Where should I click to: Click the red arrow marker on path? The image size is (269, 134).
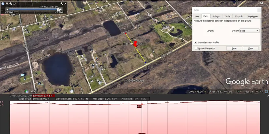[x=136, y=44]
